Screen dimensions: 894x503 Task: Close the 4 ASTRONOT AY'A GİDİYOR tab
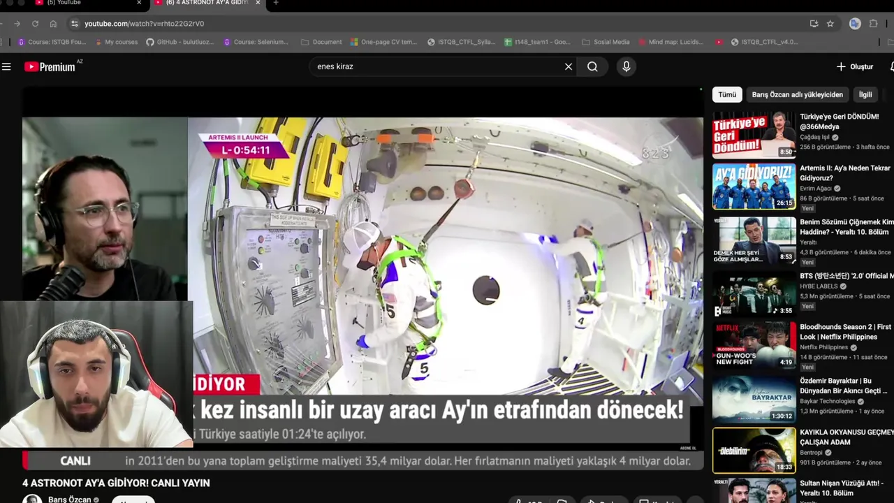click(x=258, y=3)
